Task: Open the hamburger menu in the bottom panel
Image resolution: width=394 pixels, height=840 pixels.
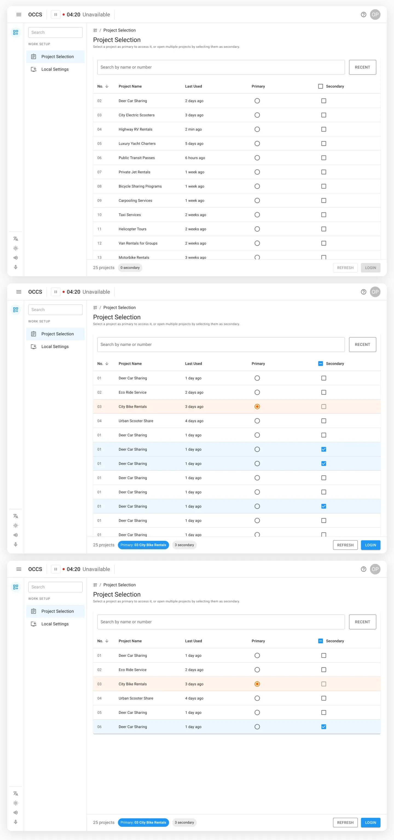Action: coord(19,569)
